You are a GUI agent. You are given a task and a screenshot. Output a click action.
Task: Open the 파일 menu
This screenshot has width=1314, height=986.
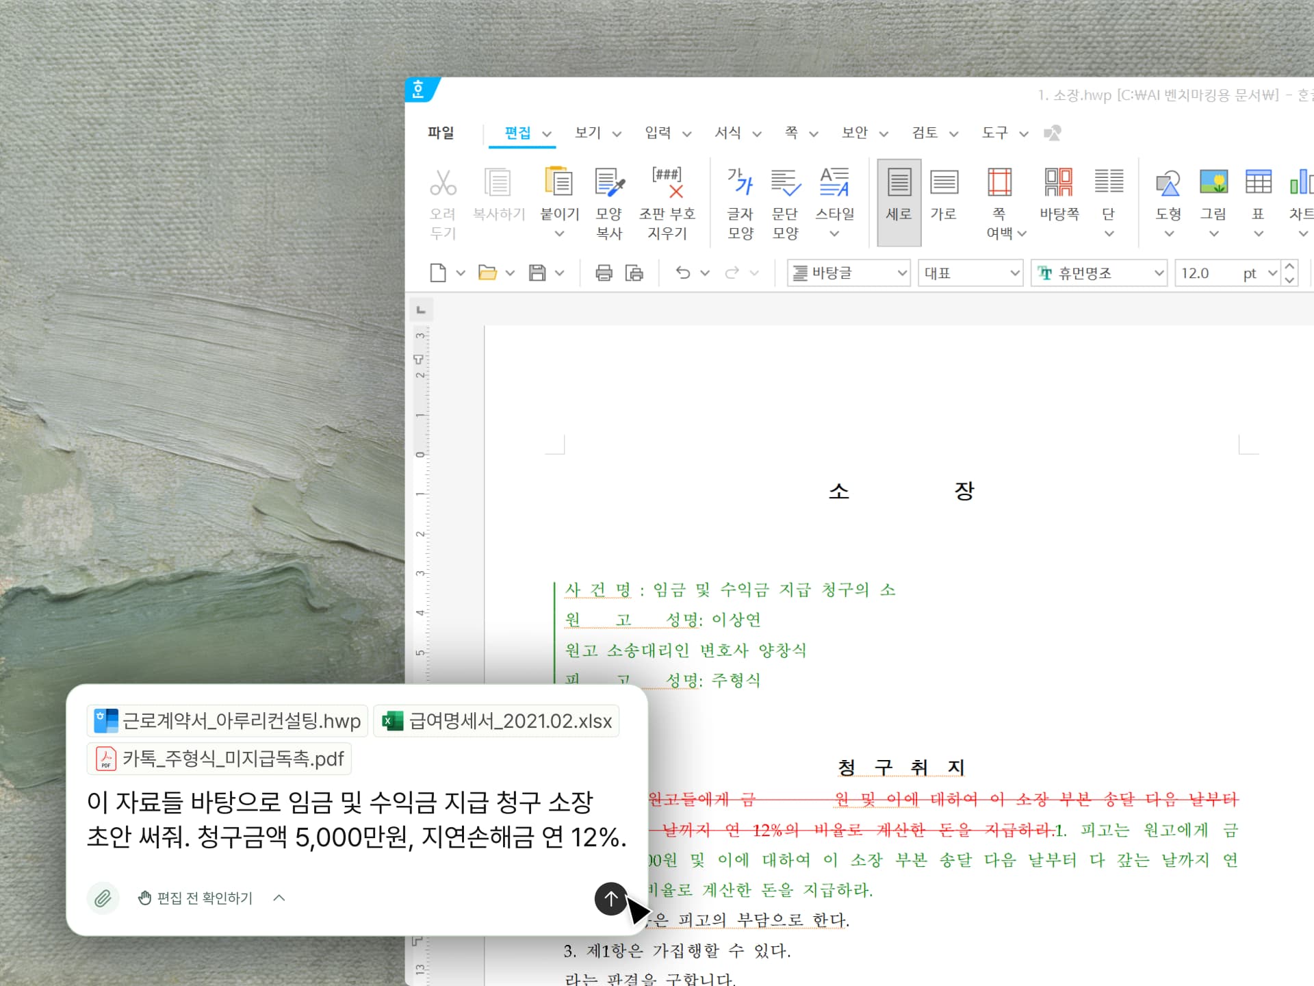point(441,133)
